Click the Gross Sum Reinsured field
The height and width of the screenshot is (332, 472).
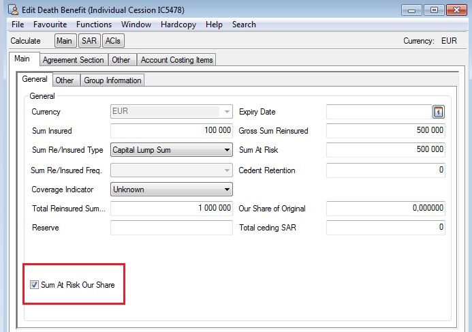click(386, 131)
